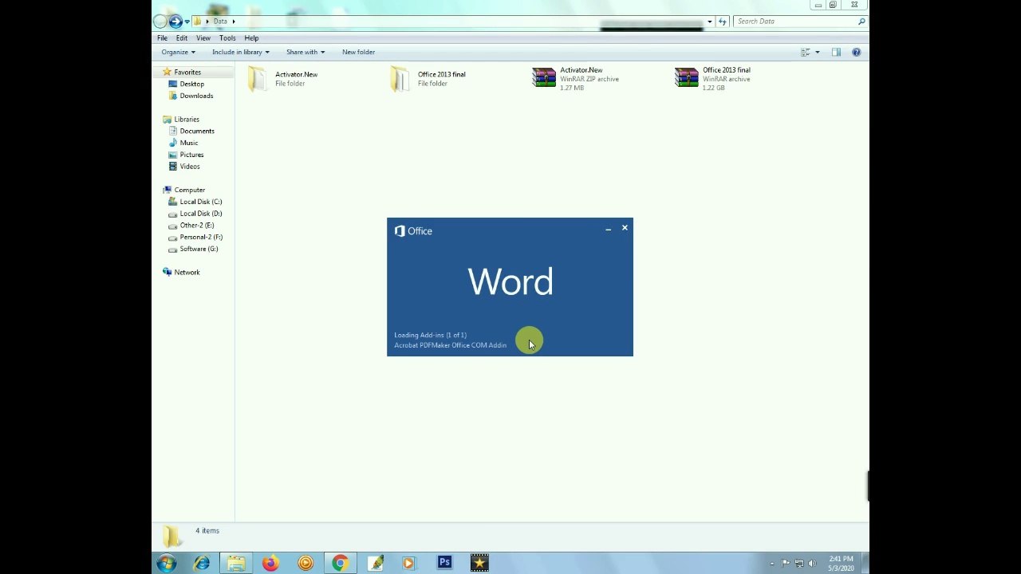Screen dimensions: 1021x574
Task: Open the Tools menu
Action: [227, 37]
